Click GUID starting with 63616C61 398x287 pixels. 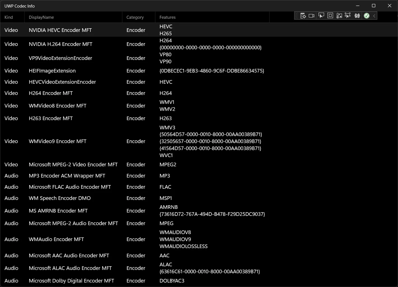click(210, 271)
